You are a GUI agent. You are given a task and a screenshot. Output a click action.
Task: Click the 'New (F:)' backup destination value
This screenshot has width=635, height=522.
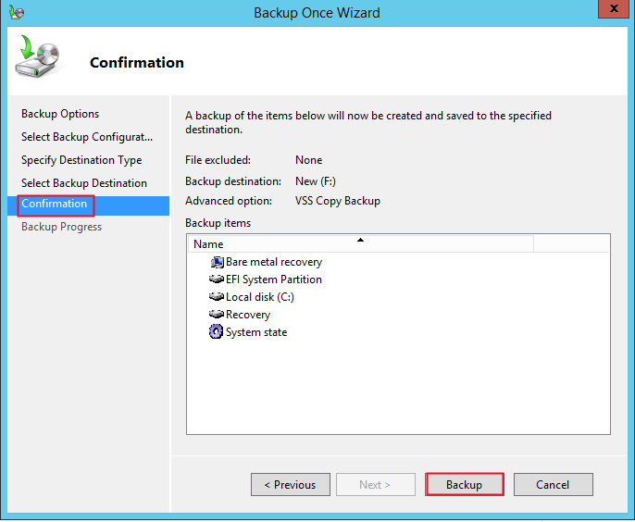[x=316, y=181]
